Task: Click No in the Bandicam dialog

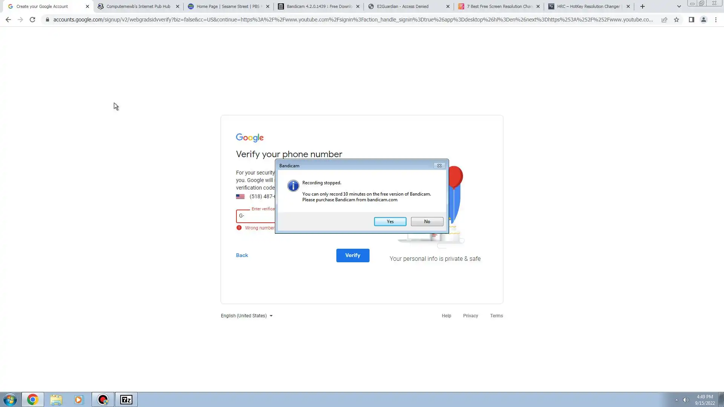Action: tap(427, 222)
